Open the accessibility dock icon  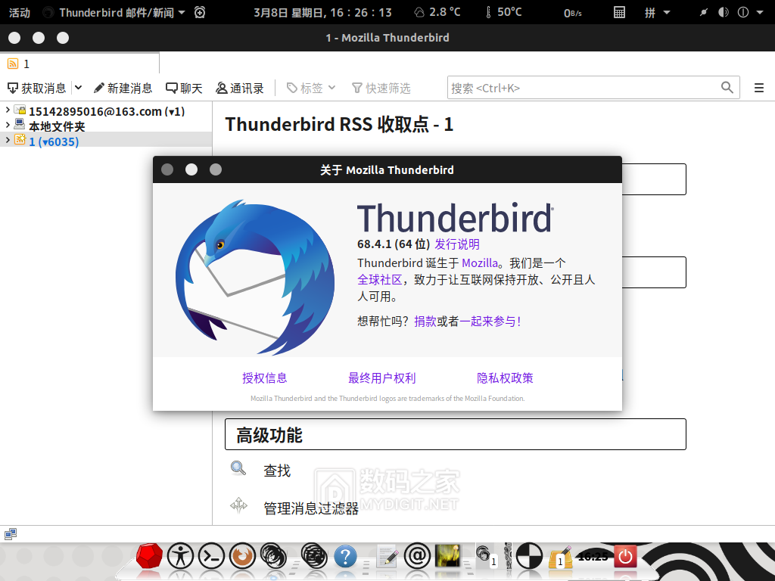(x=180, y=556)
